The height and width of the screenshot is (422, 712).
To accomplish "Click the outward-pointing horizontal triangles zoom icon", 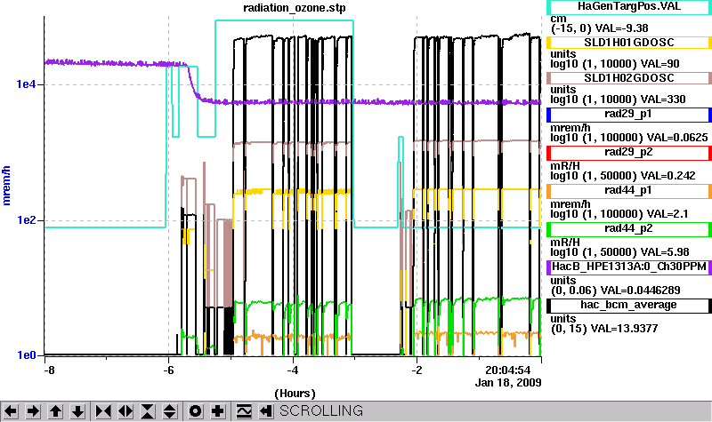I will click(125, 411).
